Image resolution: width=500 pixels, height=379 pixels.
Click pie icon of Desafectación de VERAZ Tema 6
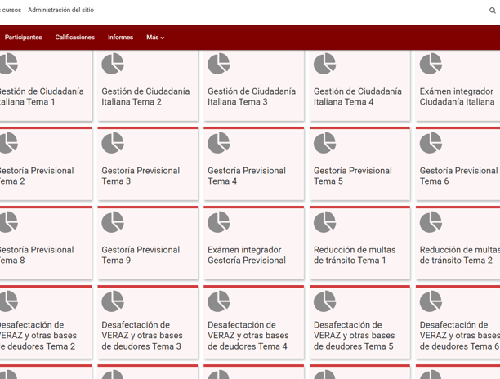[431, 301]
